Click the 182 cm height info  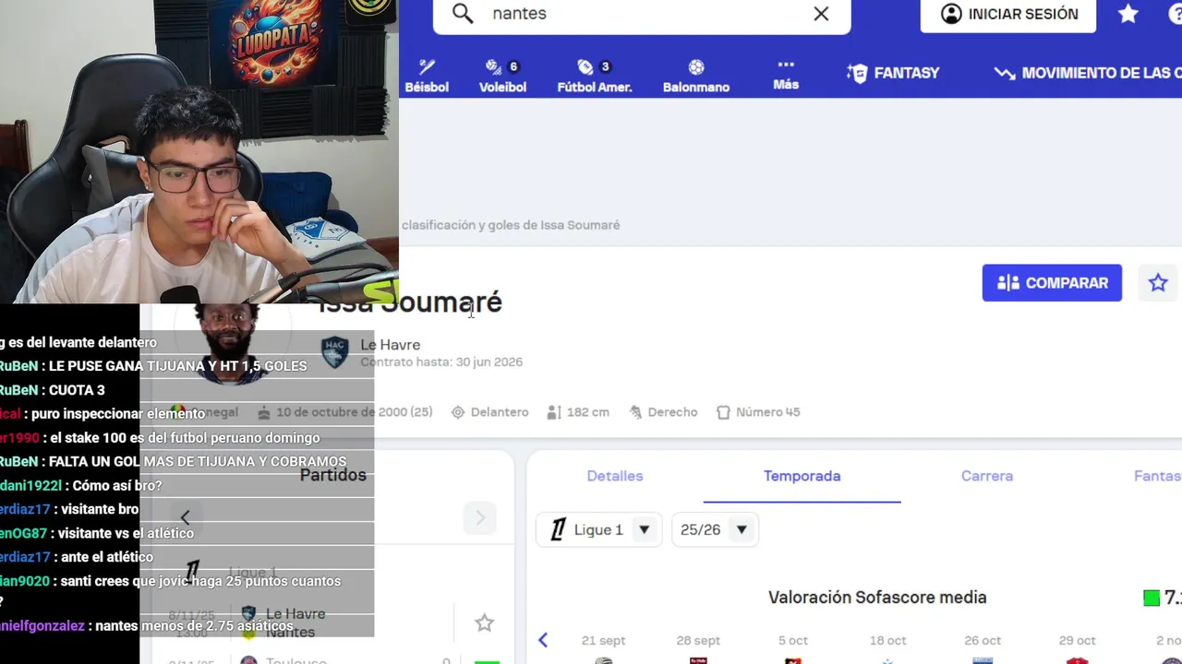[578, 412]
